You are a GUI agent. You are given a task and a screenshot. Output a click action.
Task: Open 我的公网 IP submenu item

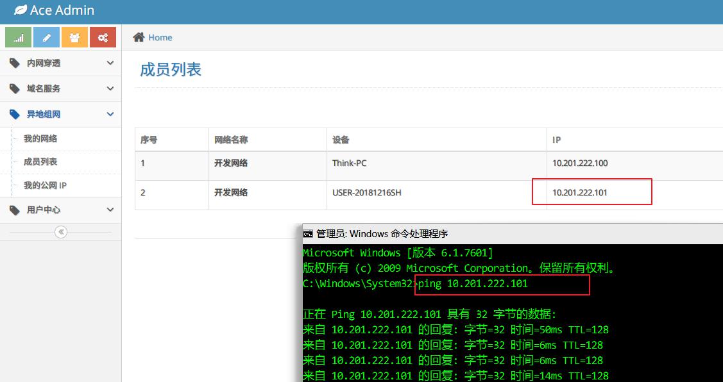[45, 185]
